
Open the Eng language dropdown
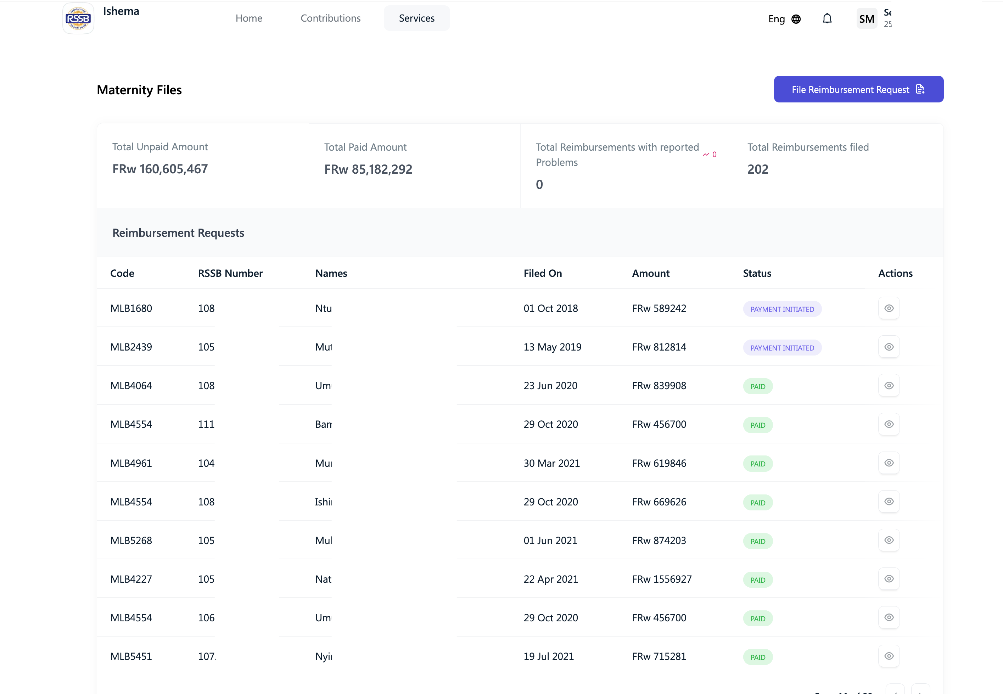tap(777, 19)
